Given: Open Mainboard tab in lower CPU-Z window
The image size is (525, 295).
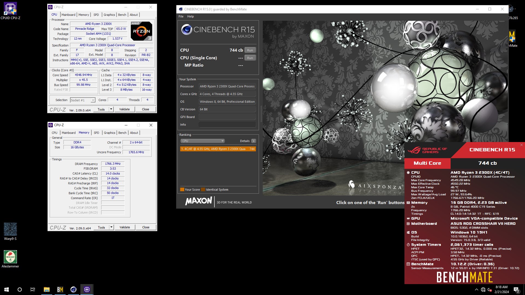Looking at the screenshot, I should pyautogui.click(x=69, y=133).
